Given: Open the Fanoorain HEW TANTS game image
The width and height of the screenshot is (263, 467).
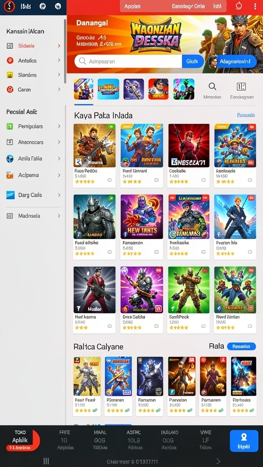Looking at the screenshot, I should [x=142, y=217].
